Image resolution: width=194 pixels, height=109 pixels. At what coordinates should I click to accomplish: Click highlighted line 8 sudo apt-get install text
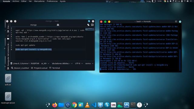[34, 49]
